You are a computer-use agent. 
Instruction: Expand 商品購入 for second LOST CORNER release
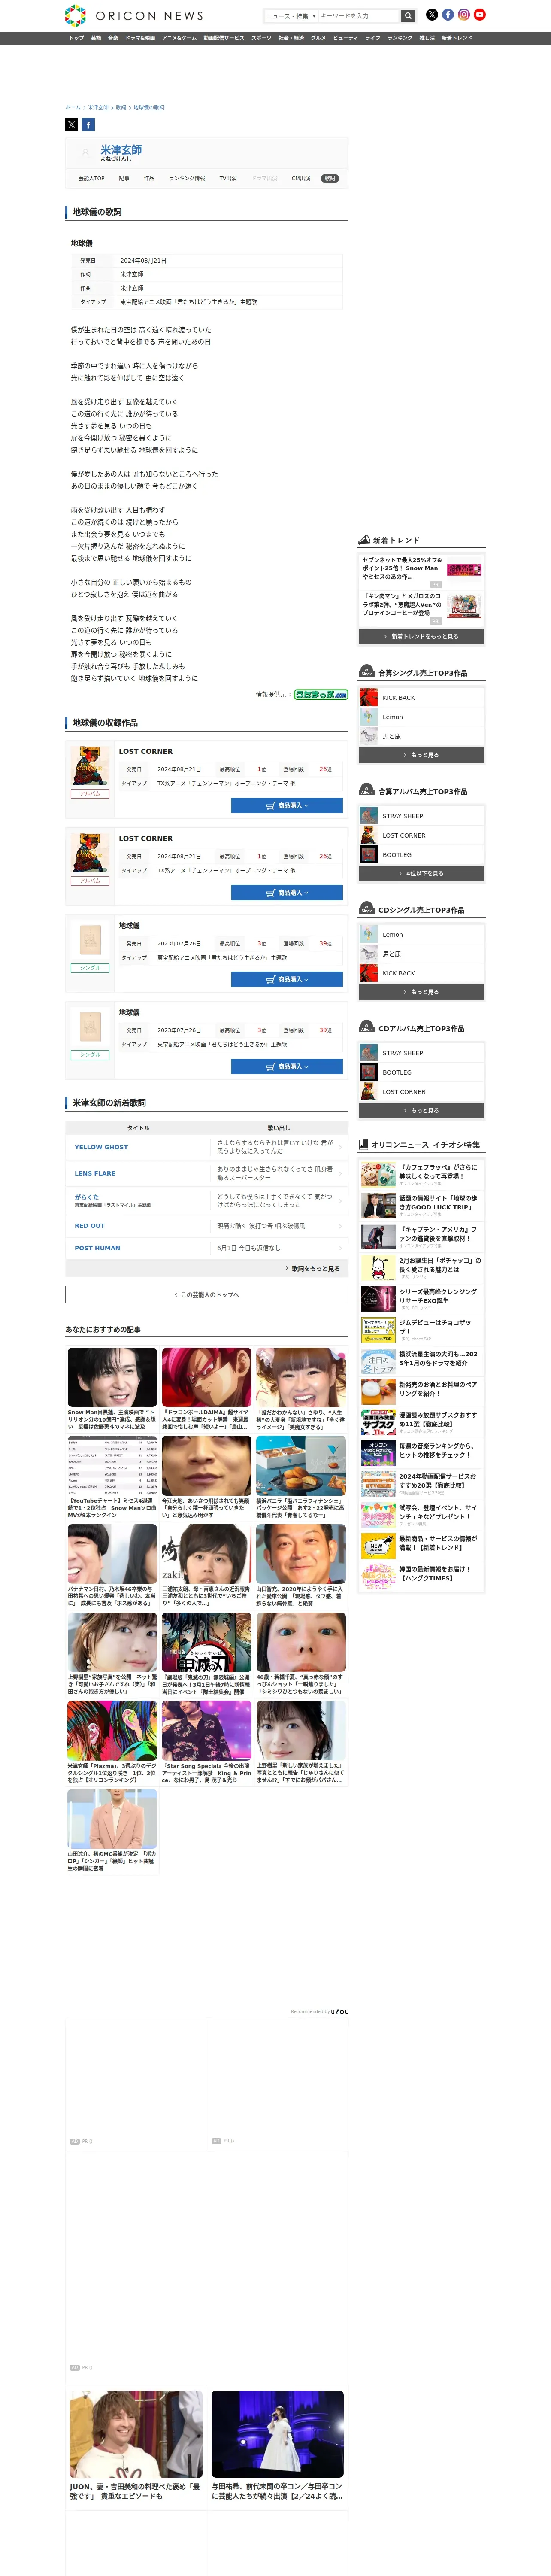[x=287, y=893]
